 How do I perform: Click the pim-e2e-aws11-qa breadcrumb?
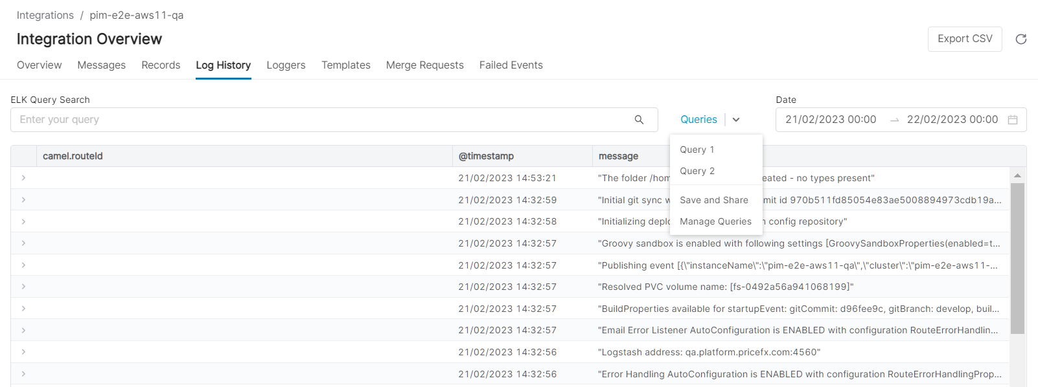(x=137, y=15)
